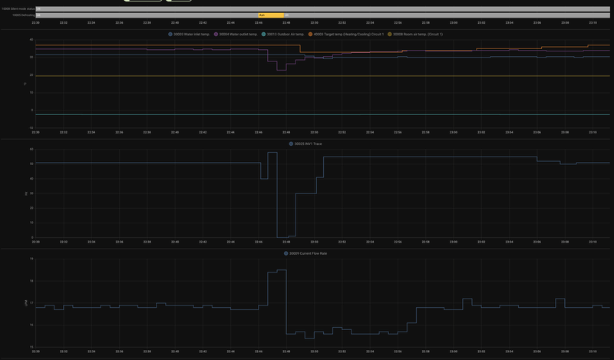Click the '10008 Silent mode status' row label

coord(18,8)
